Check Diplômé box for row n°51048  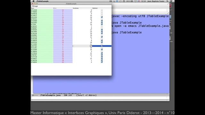click(x=102, y=10)
